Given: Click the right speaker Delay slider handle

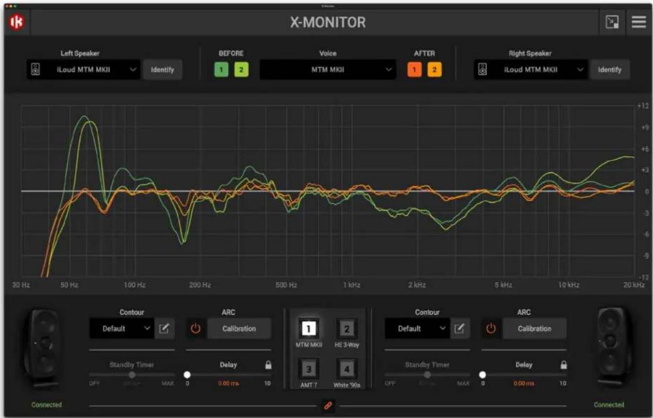Looking at the screenshot, I should (483, 375).
